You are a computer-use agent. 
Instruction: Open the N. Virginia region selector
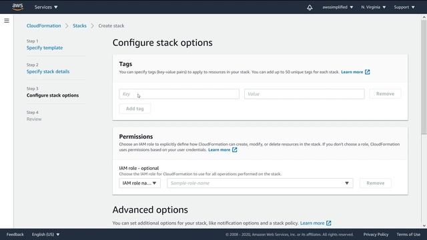coord(374,7)
